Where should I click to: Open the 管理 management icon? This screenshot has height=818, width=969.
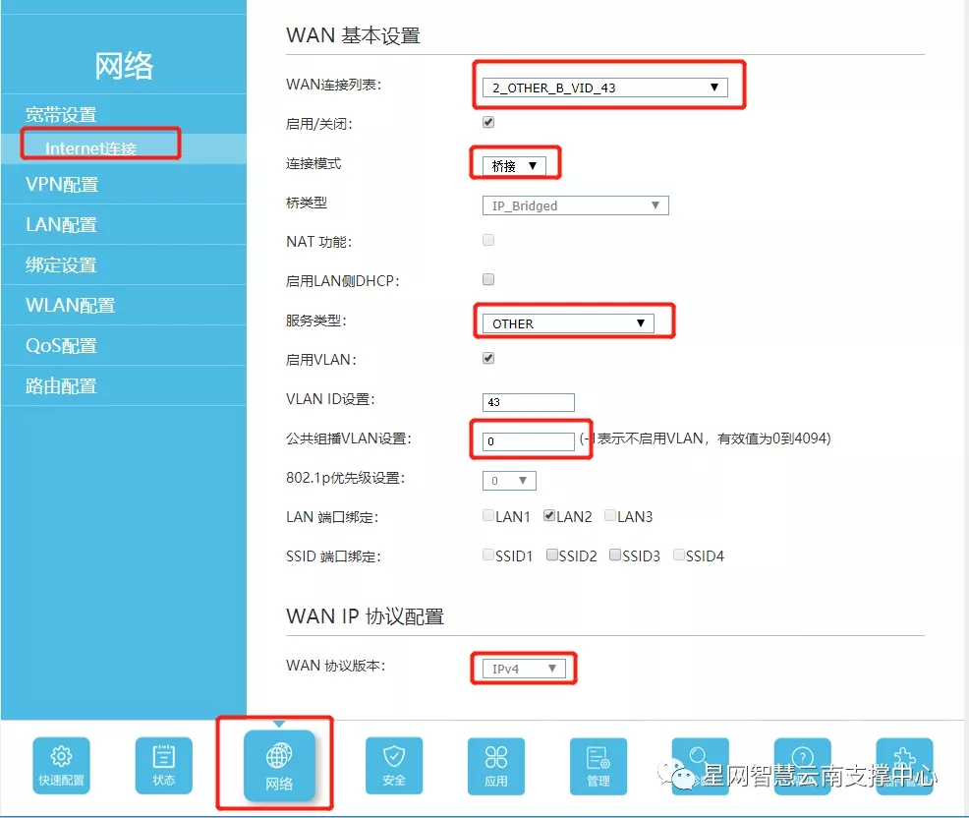coord(598,765)
